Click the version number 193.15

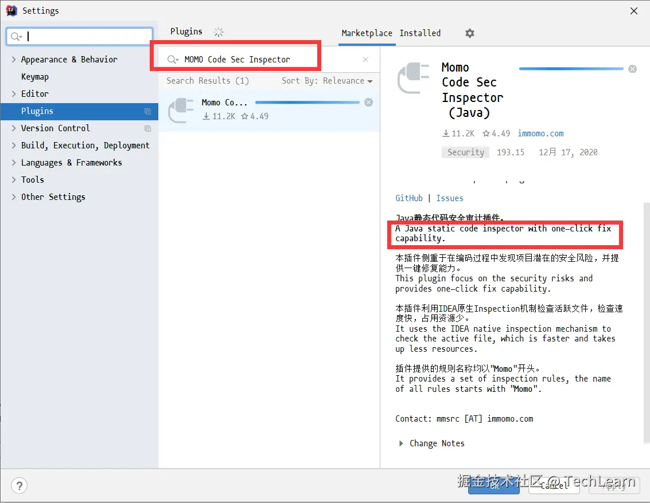pyautogui.click(x=510, y=152)
